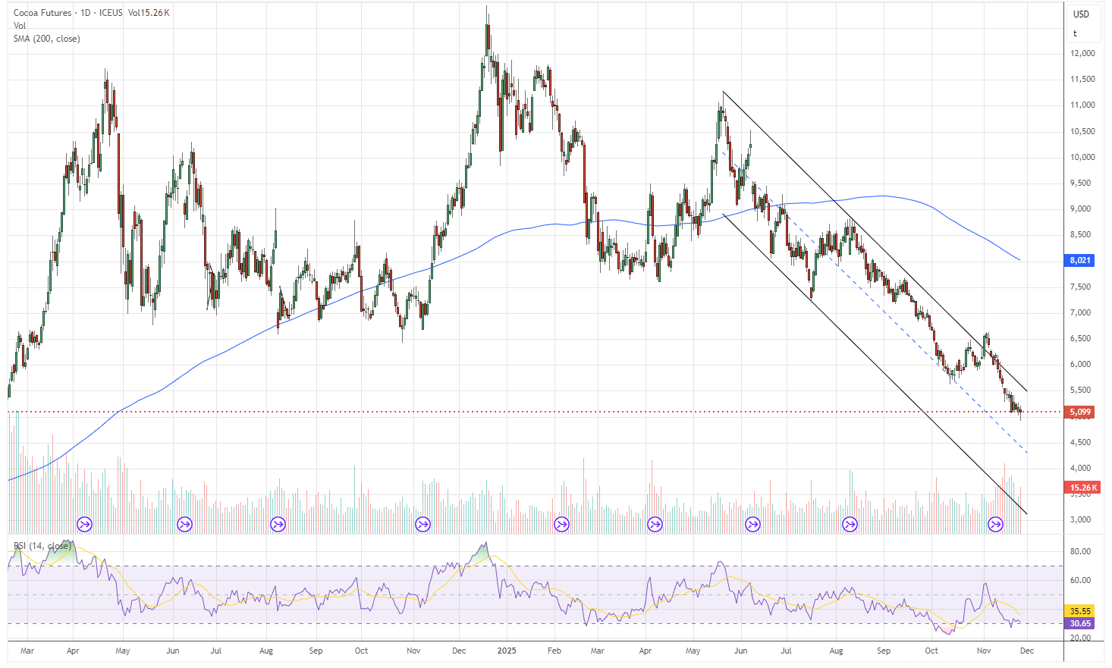
Task: Click the blue 8,021 SMA price label
Action: click(1078, 260)
